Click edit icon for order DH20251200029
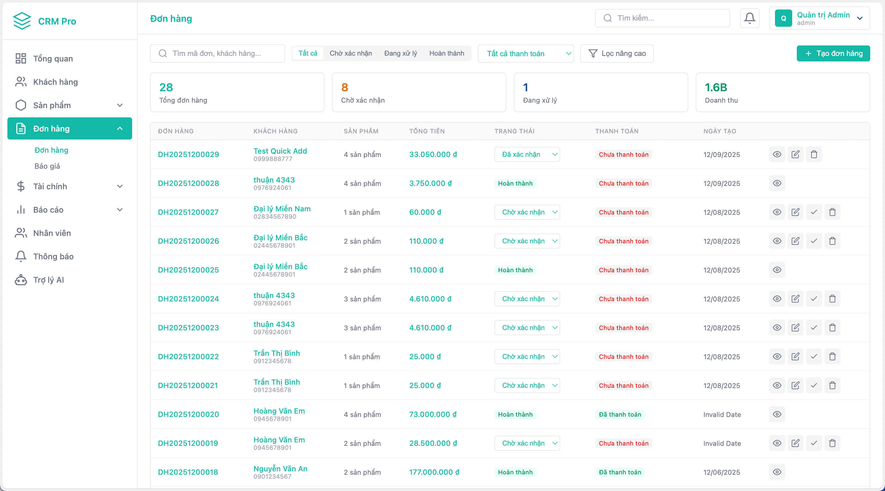Image resolution: width=885 pixels, height=491 pixels. 795,154
